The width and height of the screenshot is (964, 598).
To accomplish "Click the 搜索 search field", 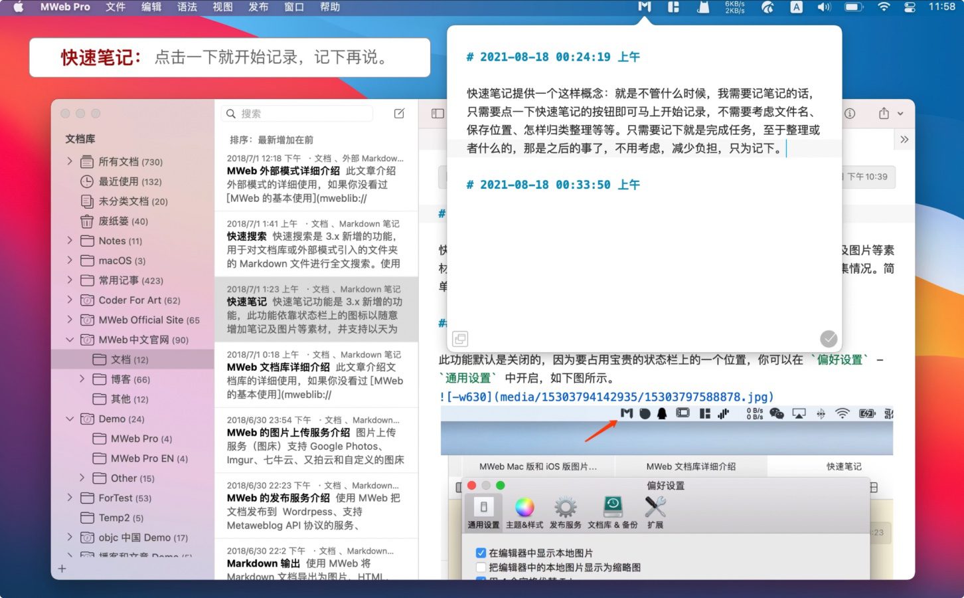I will click(x=299, y=114).
